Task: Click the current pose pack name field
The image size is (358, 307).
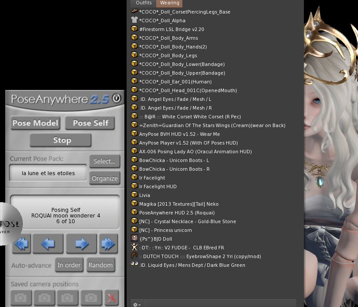Action: pos(48,173)
